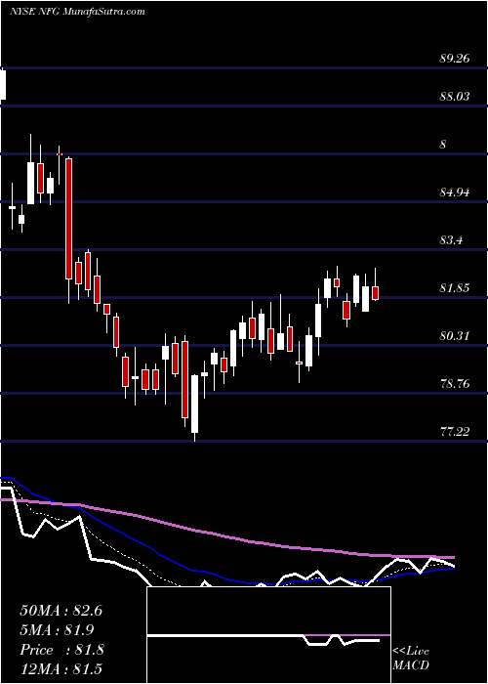Click inside the MACD inset chart panel
This screenshot has height=684, width=488.
click(268, 635)
